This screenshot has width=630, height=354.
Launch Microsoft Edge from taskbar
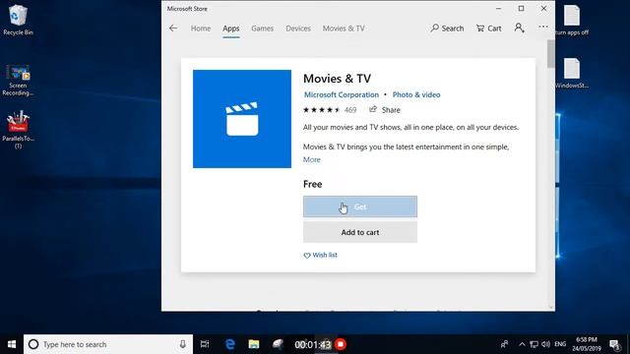tap(229, 344)
